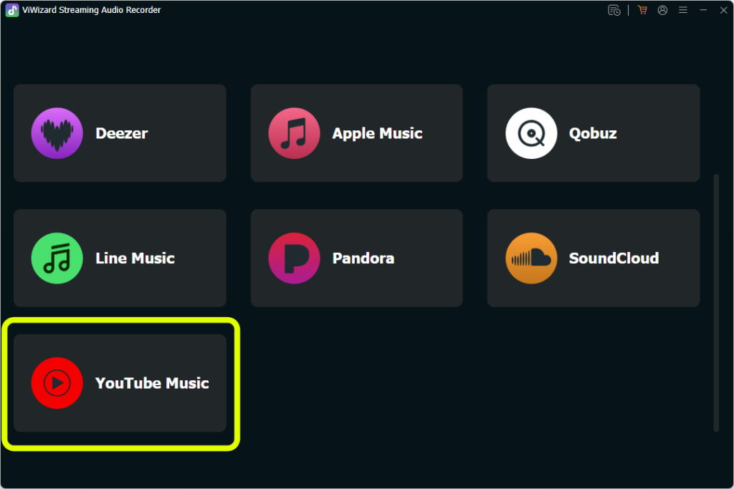Open the user account icon
The height and width of the screenshot is (489, 734).
point(662,10)
